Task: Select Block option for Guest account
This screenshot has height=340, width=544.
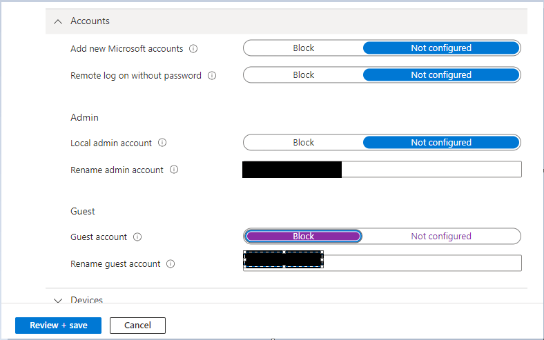Action: [x=303, y=237]
